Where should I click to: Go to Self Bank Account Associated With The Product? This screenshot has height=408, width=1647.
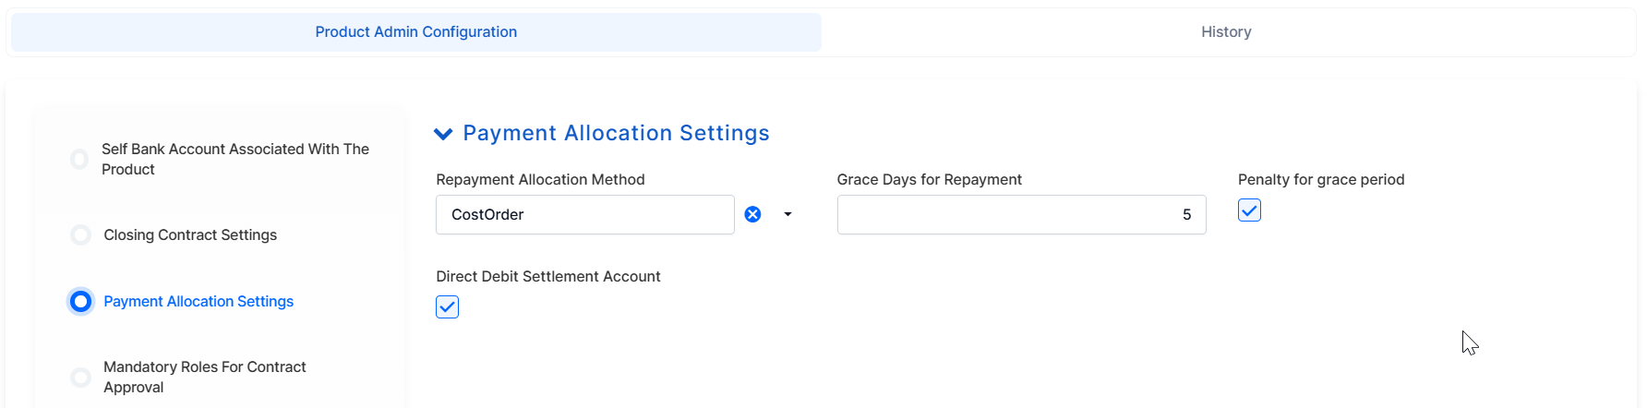click(235, 160)
